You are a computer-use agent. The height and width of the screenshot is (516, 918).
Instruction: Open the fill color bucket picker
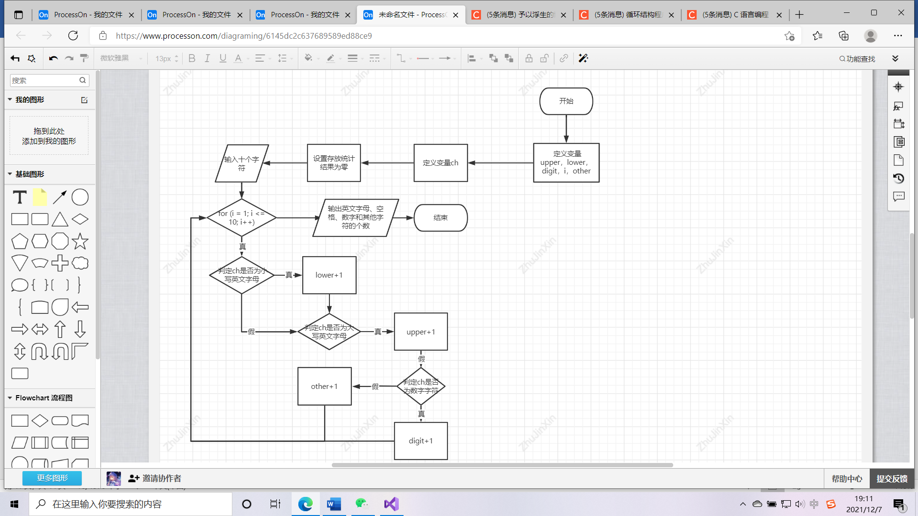pyautogui.click(x=308, y=58)
